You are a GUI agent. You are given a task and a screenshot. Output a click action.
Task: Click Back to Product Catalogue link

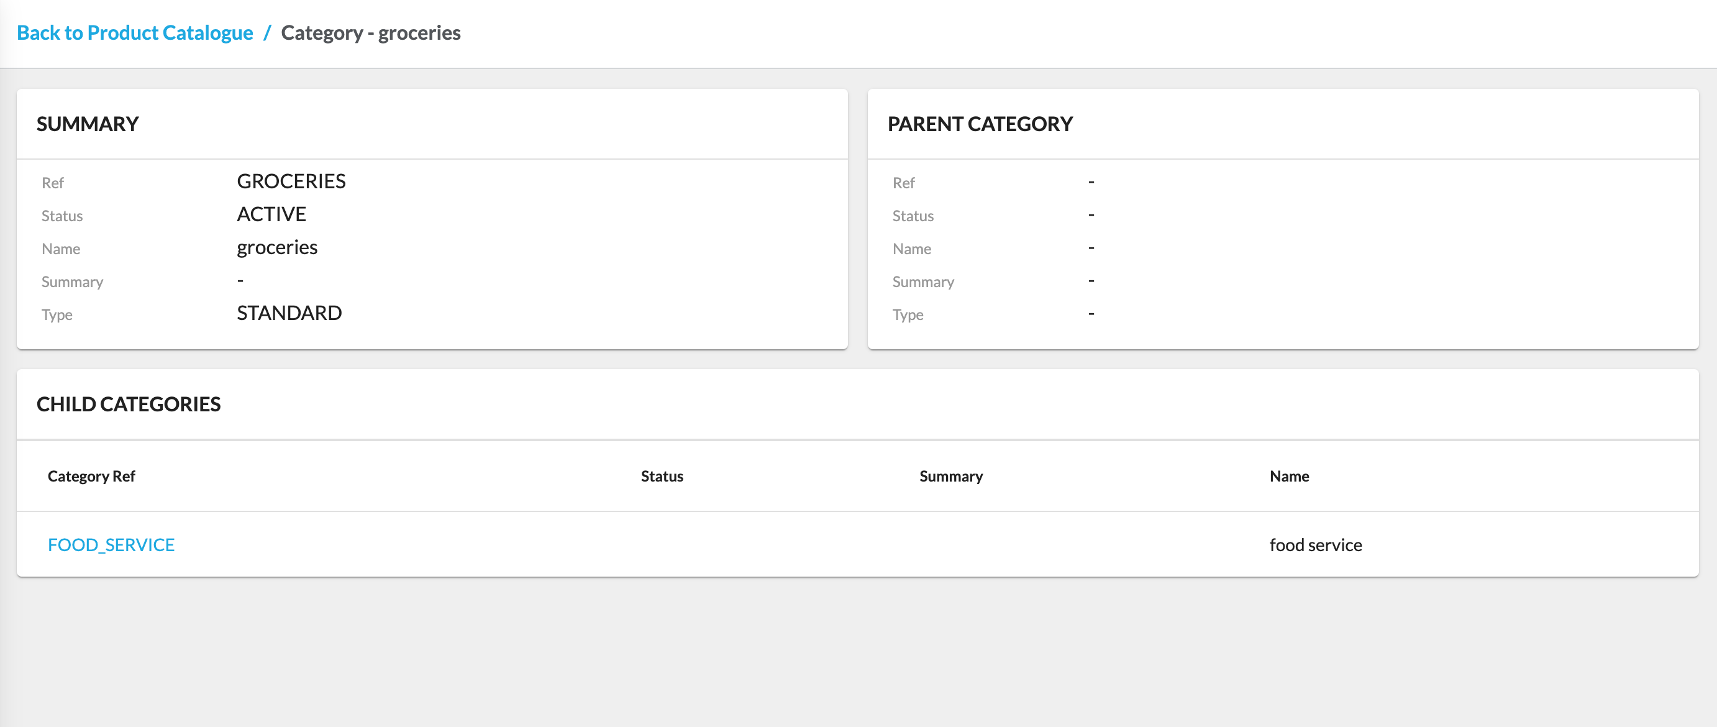pyautogui.click(x=135, y=33)
